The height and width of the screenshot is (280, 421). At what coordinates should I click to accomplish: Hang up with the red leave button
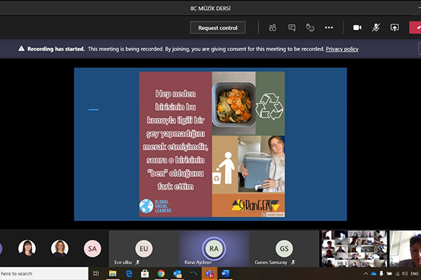tap(415, 28)
